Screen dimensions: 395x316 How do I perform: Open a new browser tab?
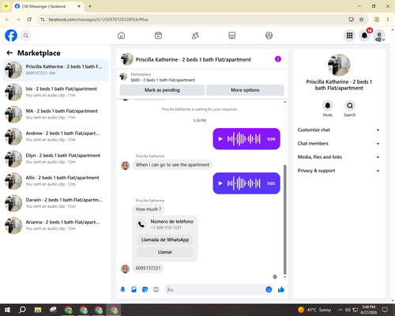90,6
